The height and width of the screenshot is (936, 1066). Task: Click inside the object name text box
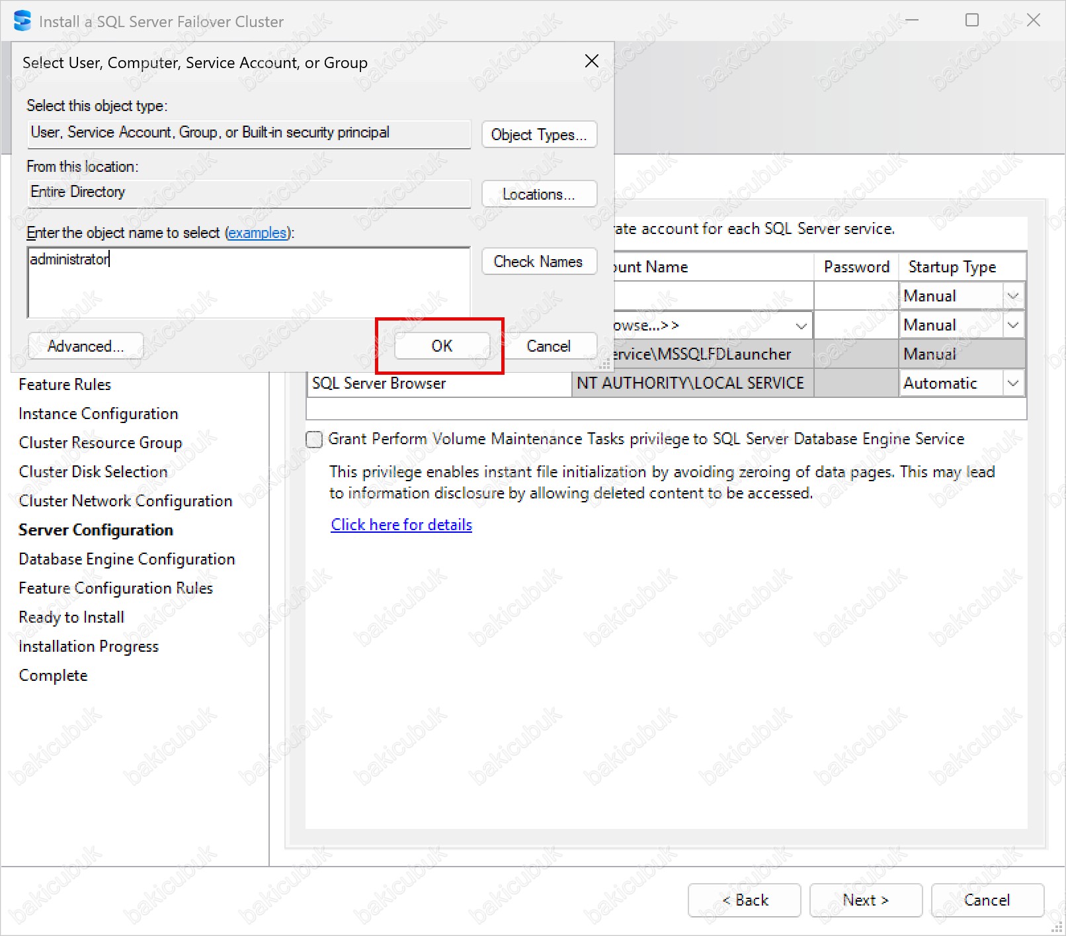coord(248,283)
